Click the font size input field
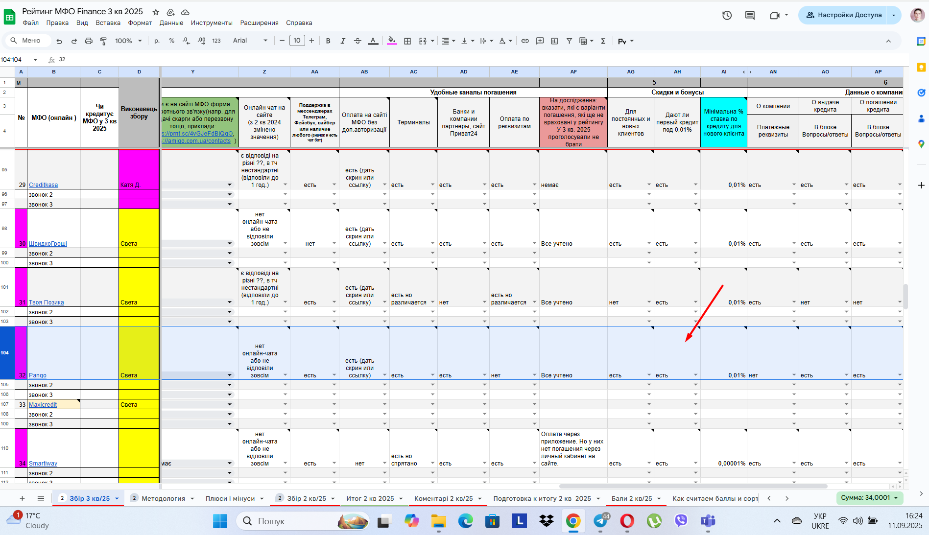Screen dimensions: 929x535 coord(297,41)
